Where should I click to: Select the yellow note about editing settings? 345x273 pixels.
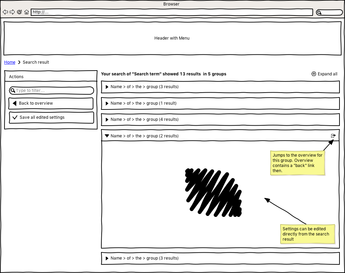click(x=307, y=234)
